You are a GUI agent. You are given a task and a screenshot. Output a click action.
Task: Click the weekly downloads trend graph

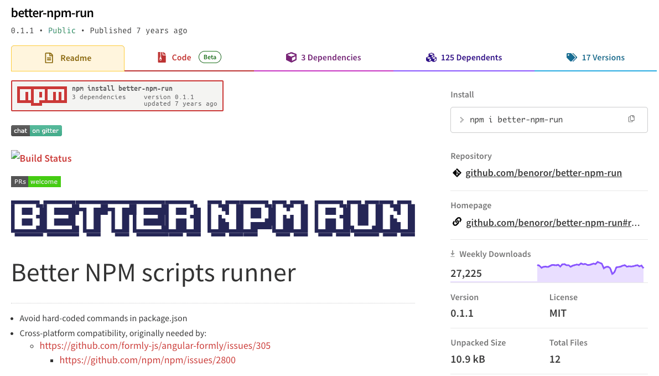tap(590, 270)
